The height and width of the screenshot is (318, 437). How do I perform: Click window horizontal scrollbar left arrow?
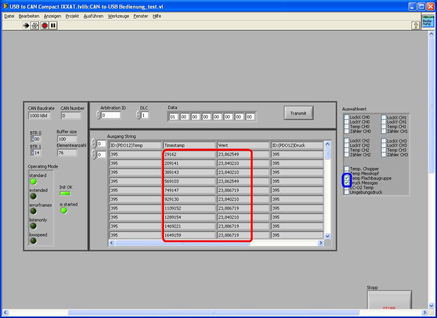(x=5, y=313)
